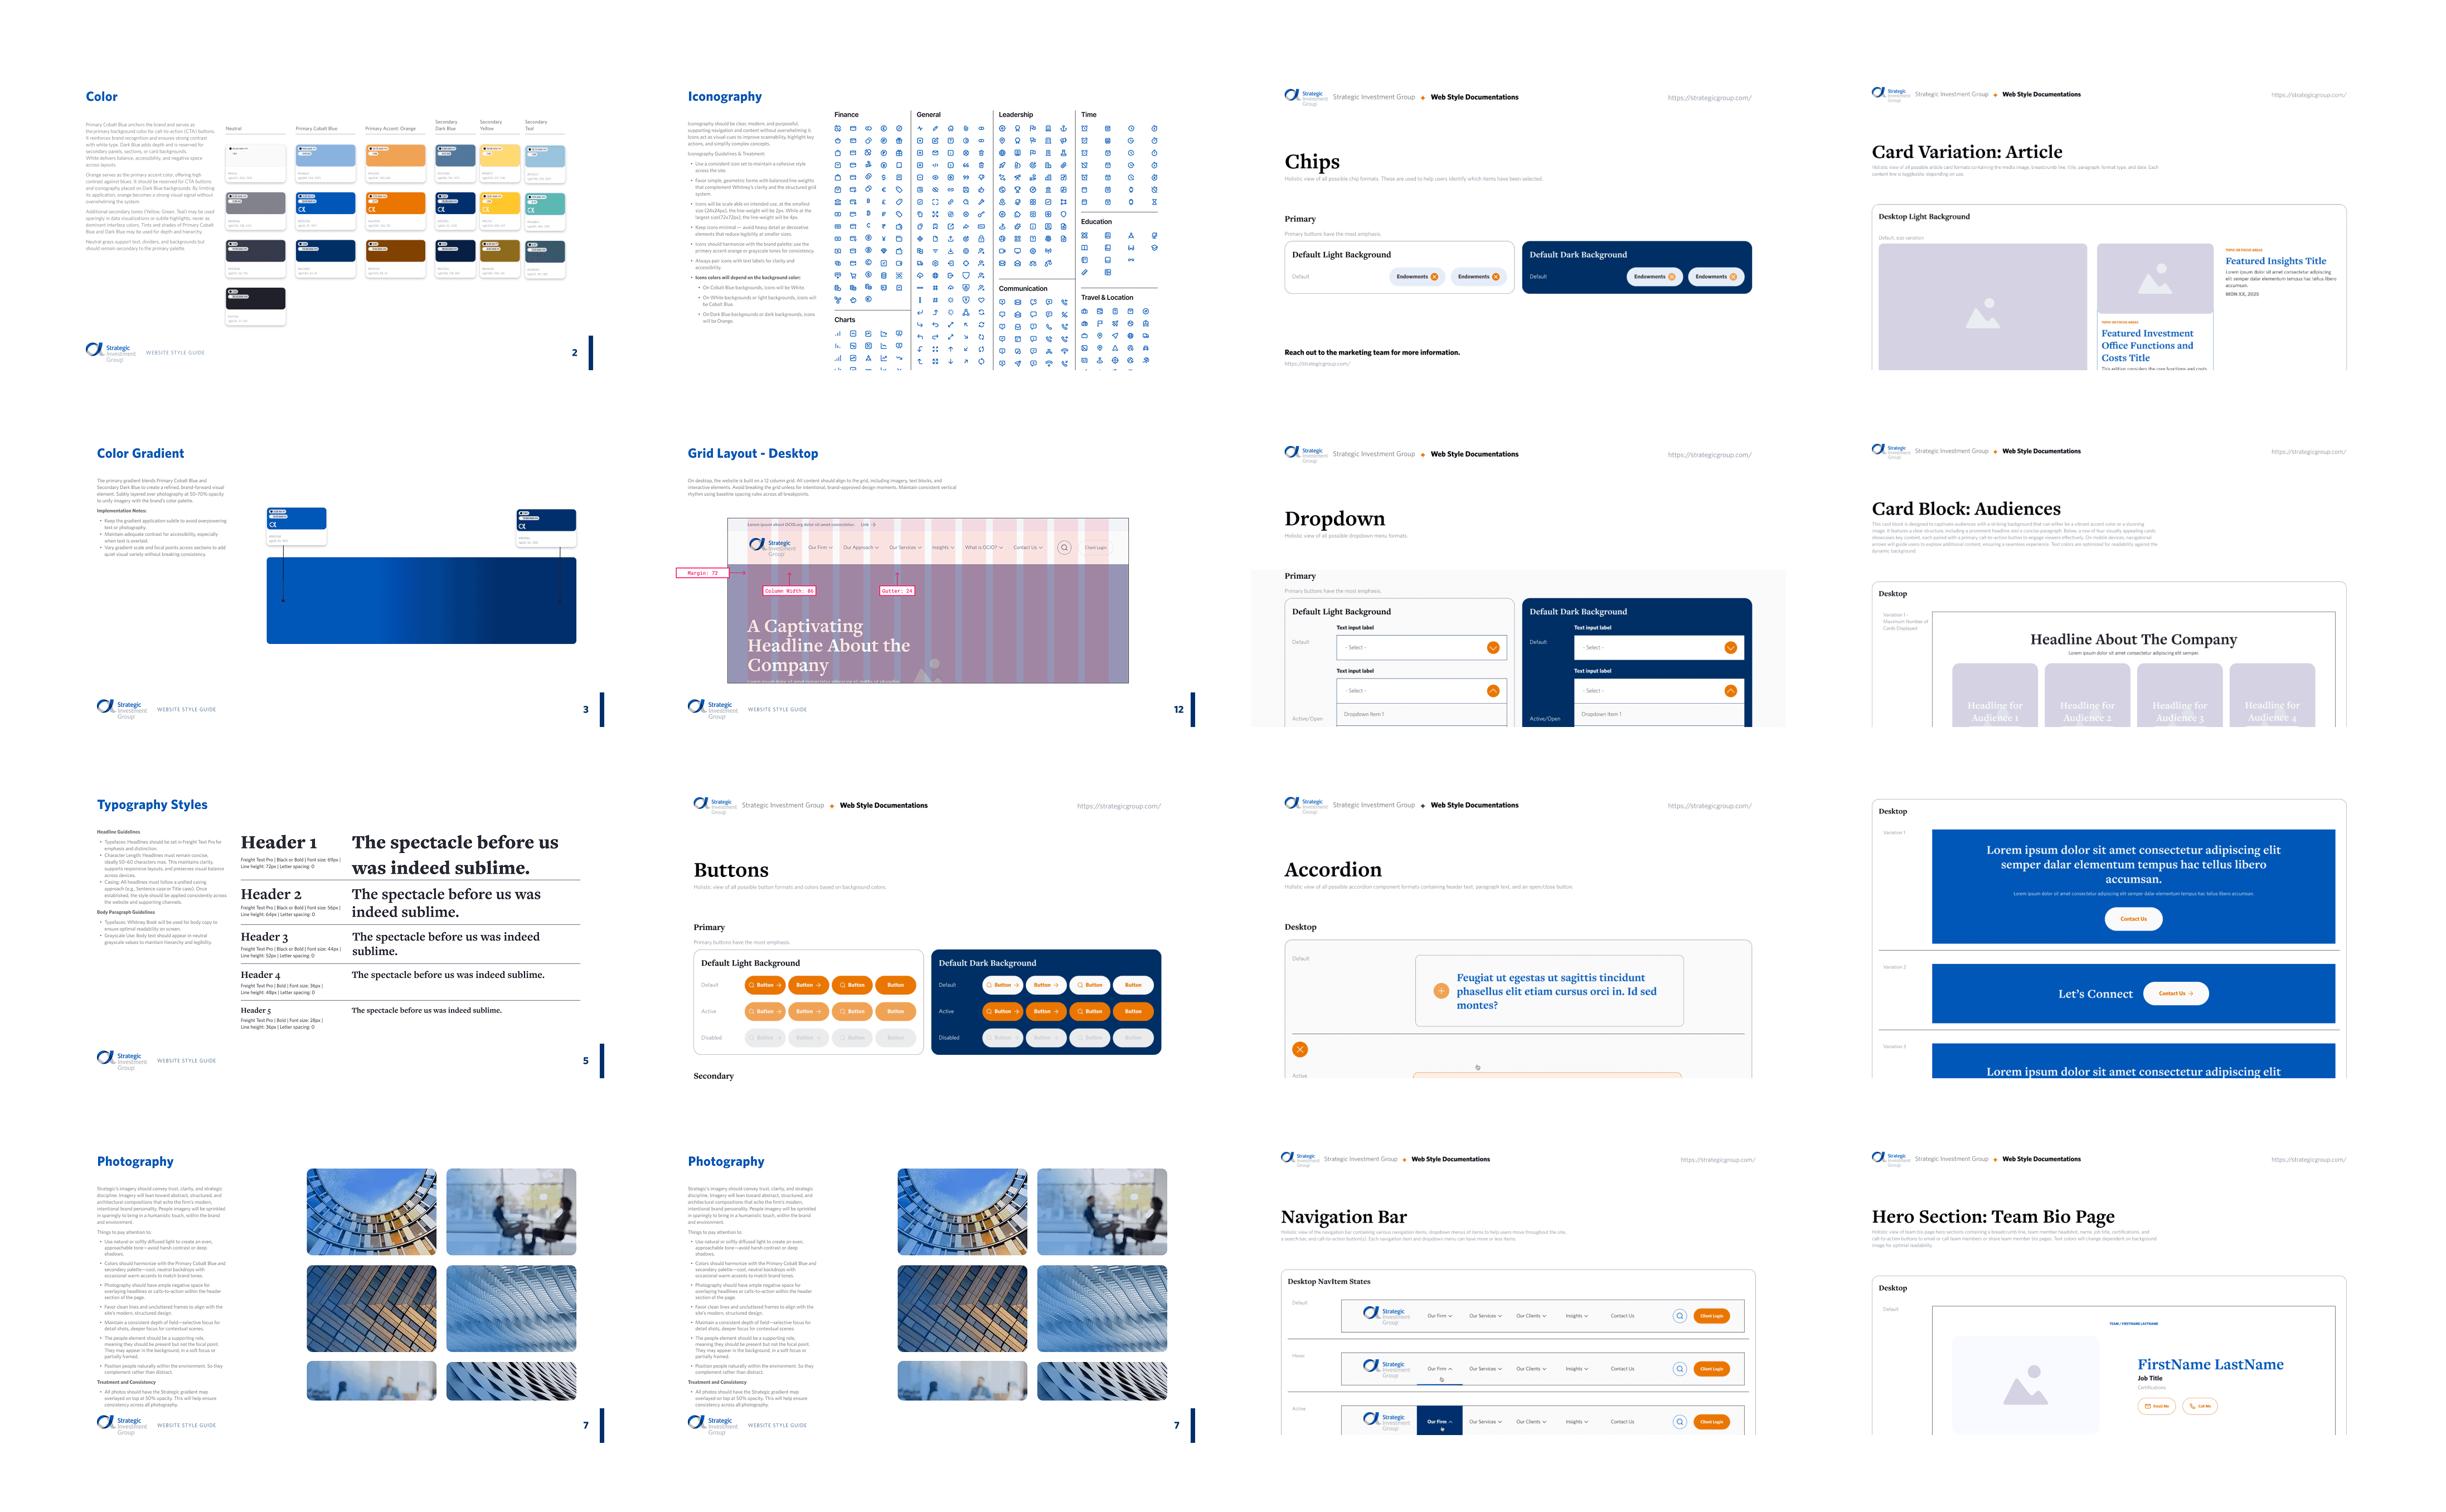Click Contact Us button beside Let's Connect
The height and width of the screenshot is (1512, 2446).
pos(2175,994)
